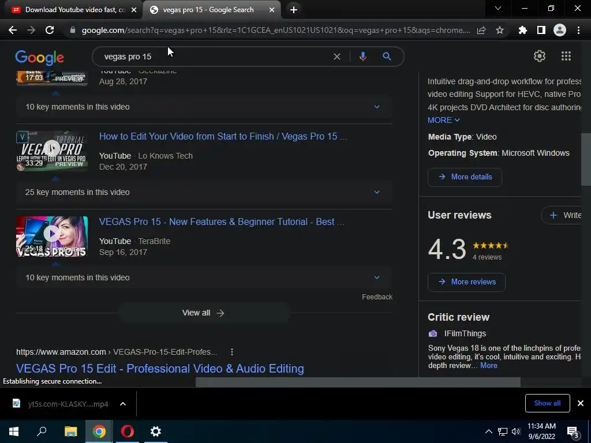Open the taskbar clock showing 11:34 AM
The height and width of the screenshot is (443, 591).
pos(541,431)
